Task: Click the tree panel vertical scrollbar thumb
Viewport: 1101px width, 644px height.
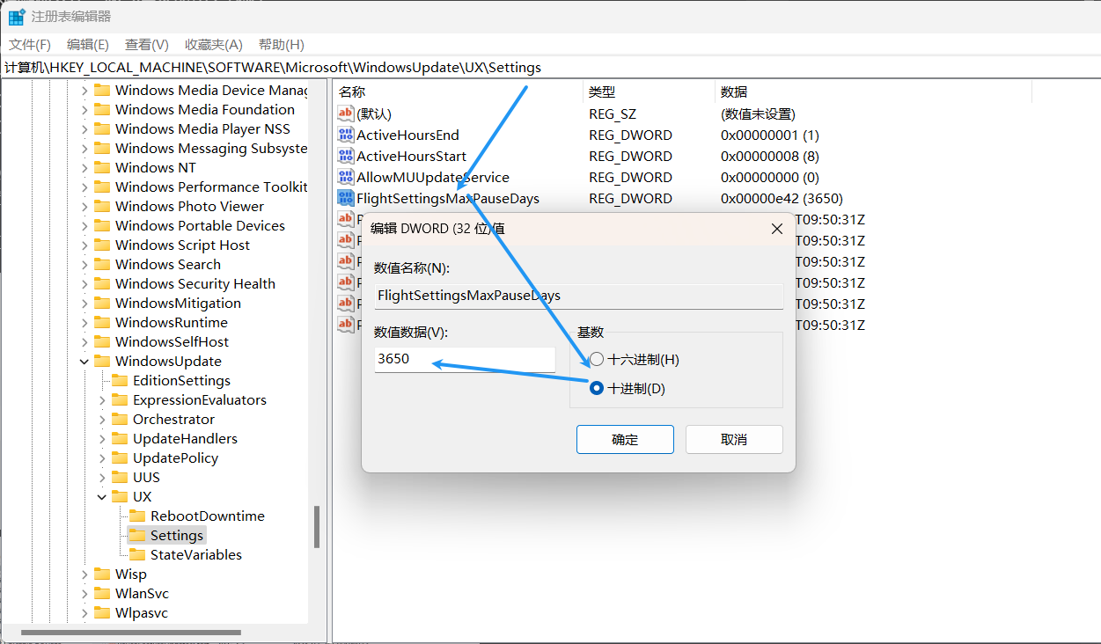Action: pyautogui.click(x=317, y=526)
